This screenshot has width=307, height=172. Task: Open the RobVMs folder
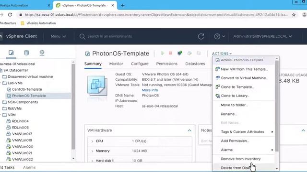click(x=14, y=108)
